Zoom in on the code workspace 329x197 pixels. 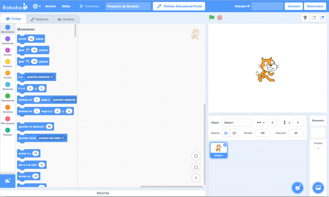[x=196, y=156]
